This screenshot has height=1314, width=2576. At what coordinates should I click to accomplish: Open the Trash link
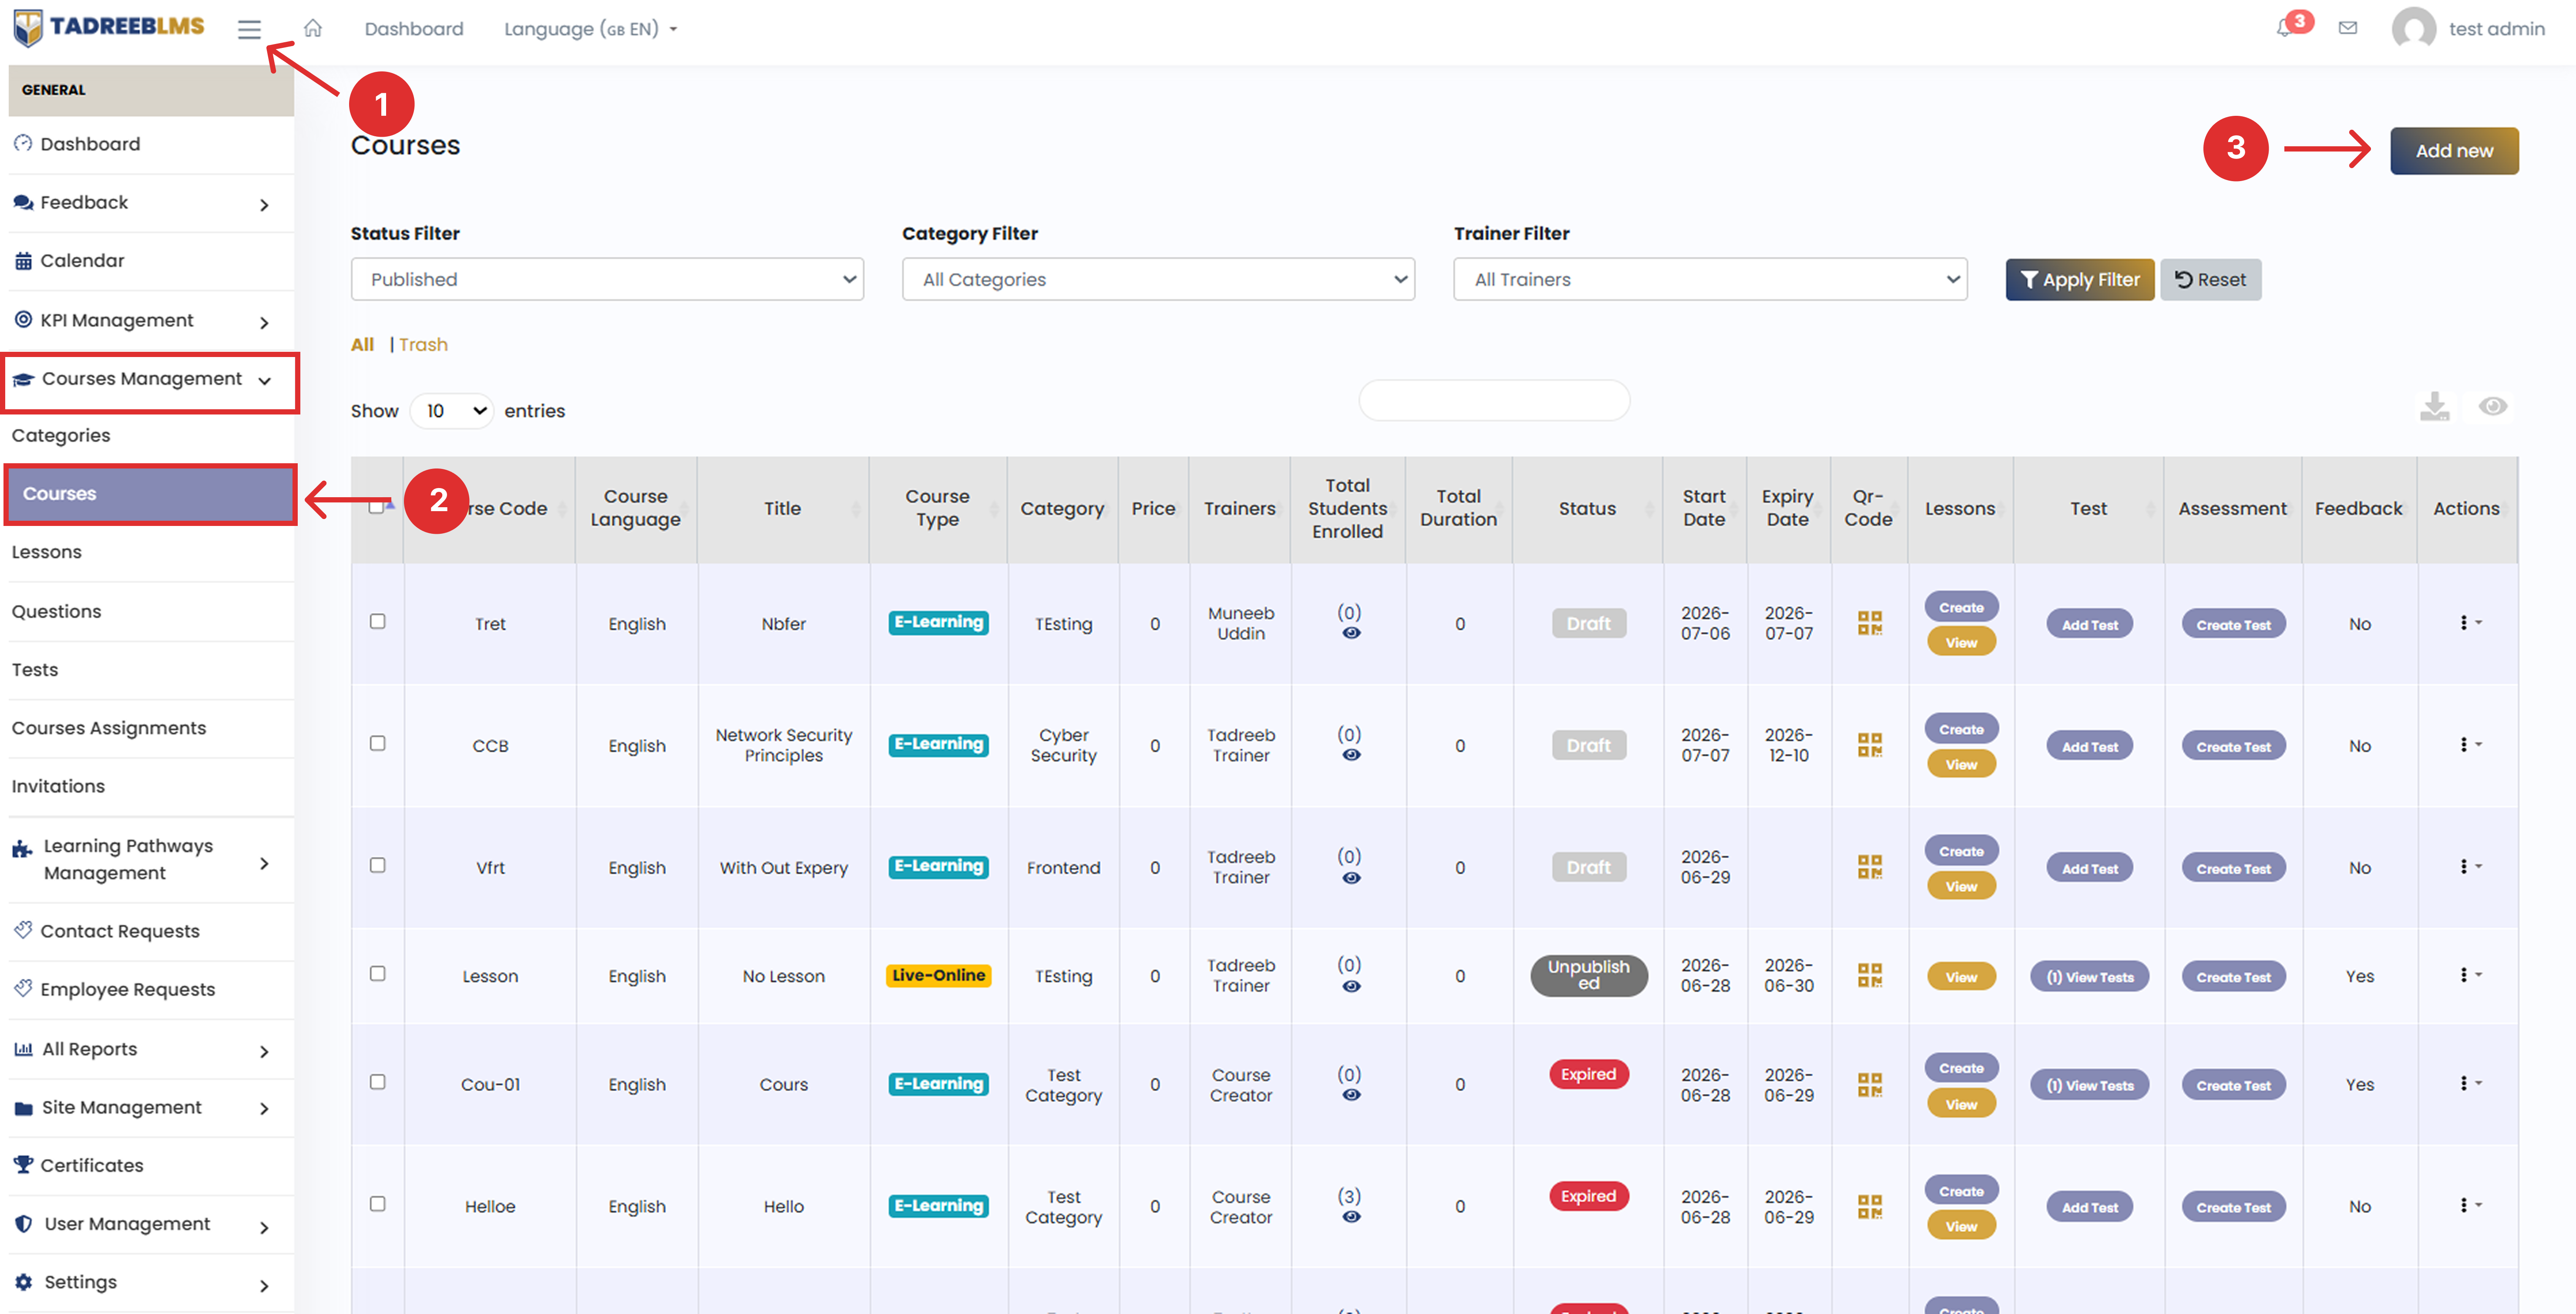[x=423, y=345]
